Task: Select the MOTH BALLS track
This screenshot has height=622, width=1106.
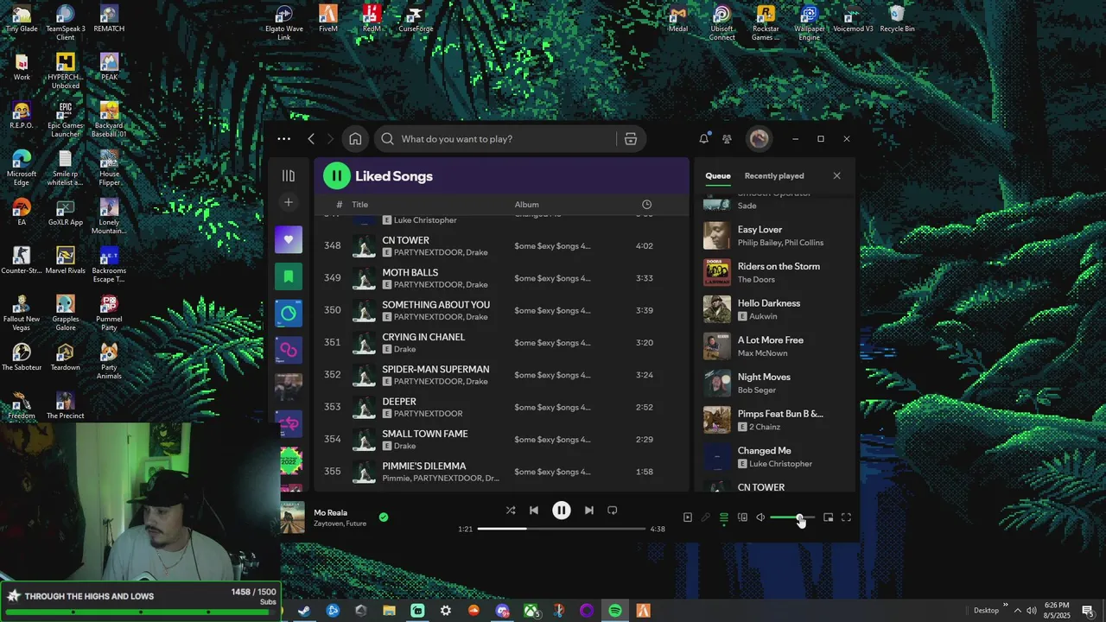Action: coord(501,278)
